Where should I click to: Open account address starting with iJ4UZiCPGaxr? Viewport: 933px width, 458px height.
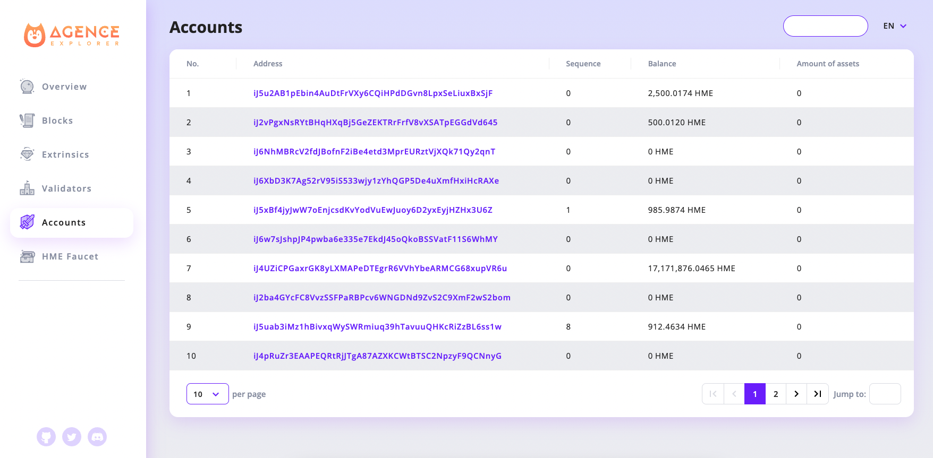click(380, 269)
